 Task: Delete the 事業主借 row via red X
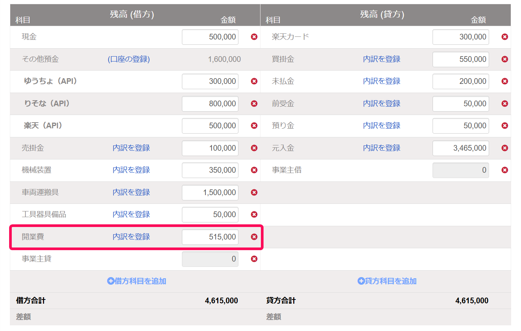click(505, 170)
